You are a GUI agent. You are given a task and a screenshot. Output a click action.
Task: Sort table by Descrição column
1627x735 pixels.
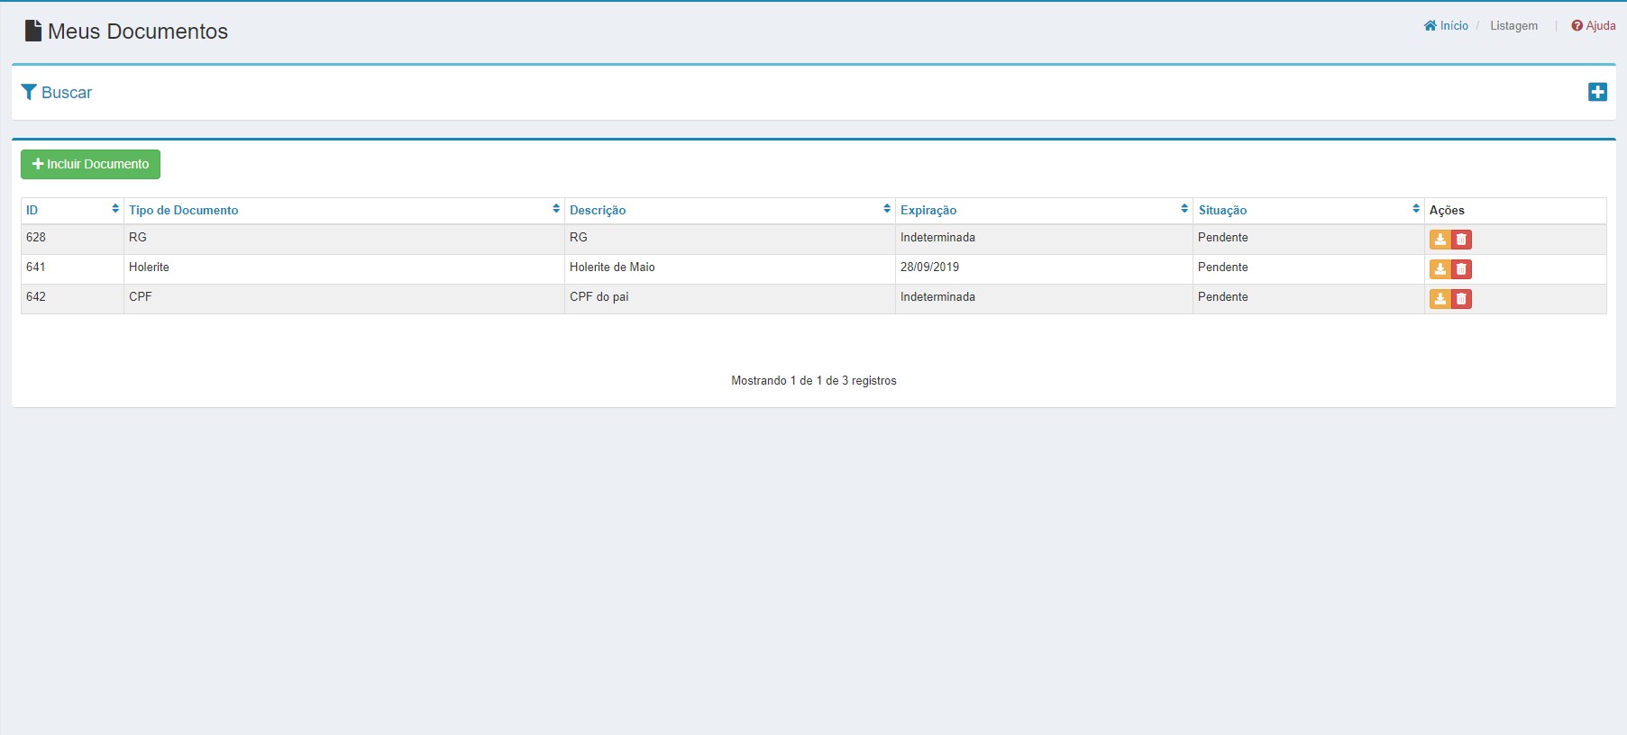730,210
